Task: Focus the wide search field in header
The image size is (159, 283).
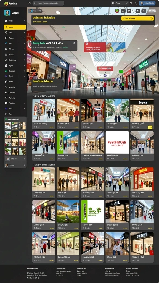Action: (48, 3)
